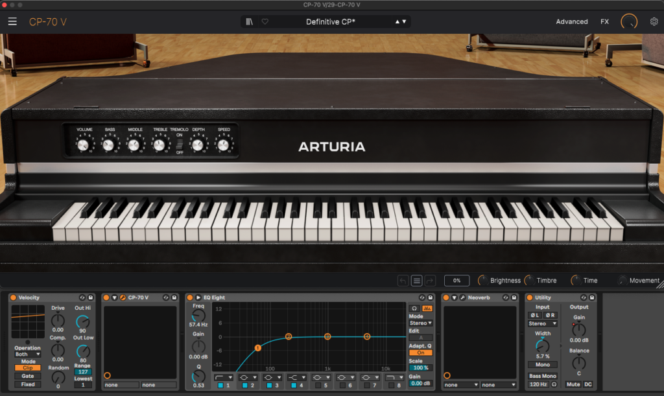This screenshot has width=664, height=396.
Task: Click the redo arrow icon
Action: pos(431,281)
